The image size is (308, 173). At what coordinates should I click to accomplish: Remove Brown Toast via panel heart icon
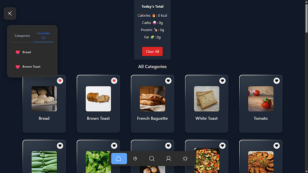click(18, 67)
